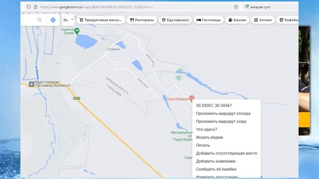Filter map by Рестораны
The width and height of the screenshot is (319, 179).
pos(142,20)
